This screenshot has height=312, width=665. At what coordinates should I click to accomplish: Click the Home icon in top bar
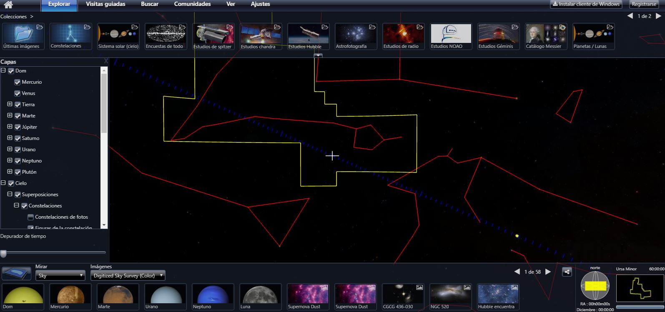pyautogui.click(x=8, y=5)
